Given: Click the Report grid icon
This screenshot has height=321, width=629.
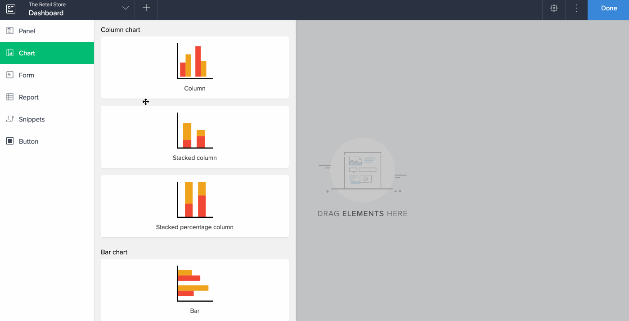Looking at the screenshot, I should [10, 97].
